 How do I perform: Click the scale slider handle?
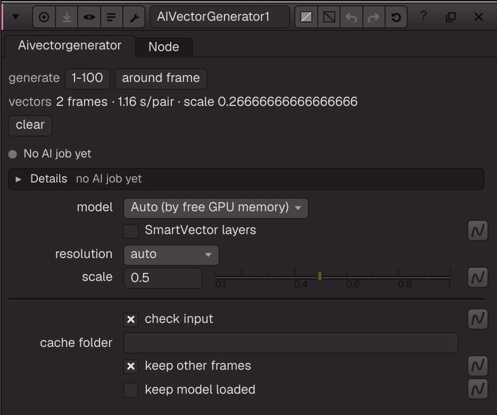320,276
